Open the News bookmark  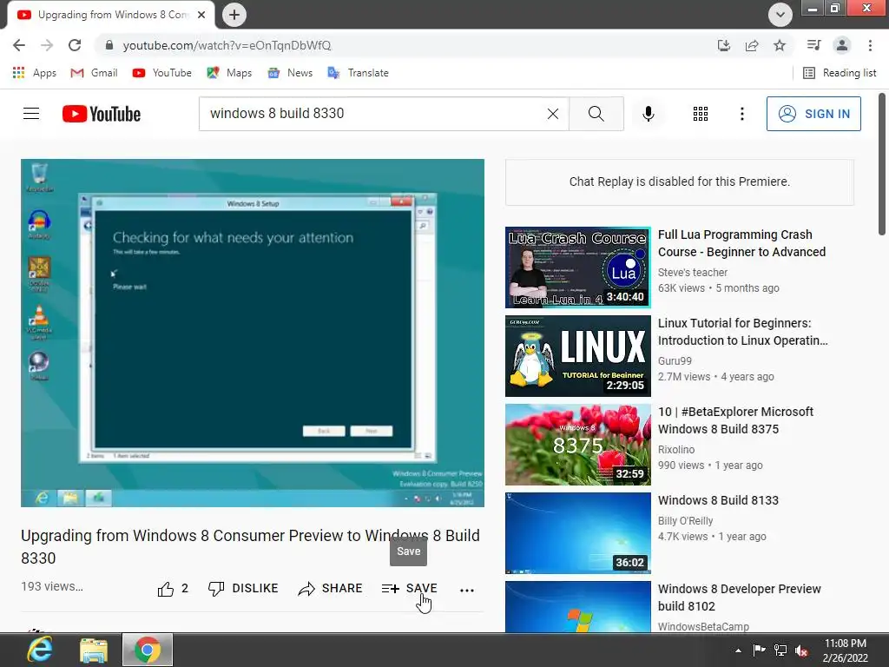point(290,73)
